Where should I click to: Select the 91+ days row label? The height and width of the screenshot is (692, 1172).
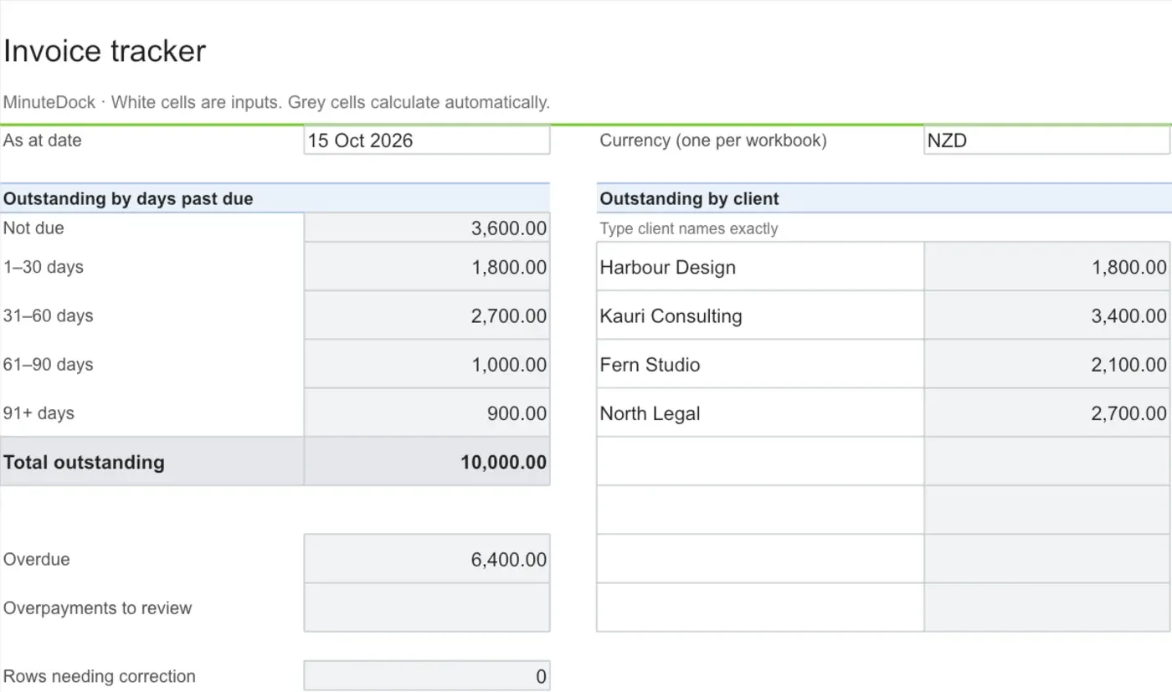[39, 413]
